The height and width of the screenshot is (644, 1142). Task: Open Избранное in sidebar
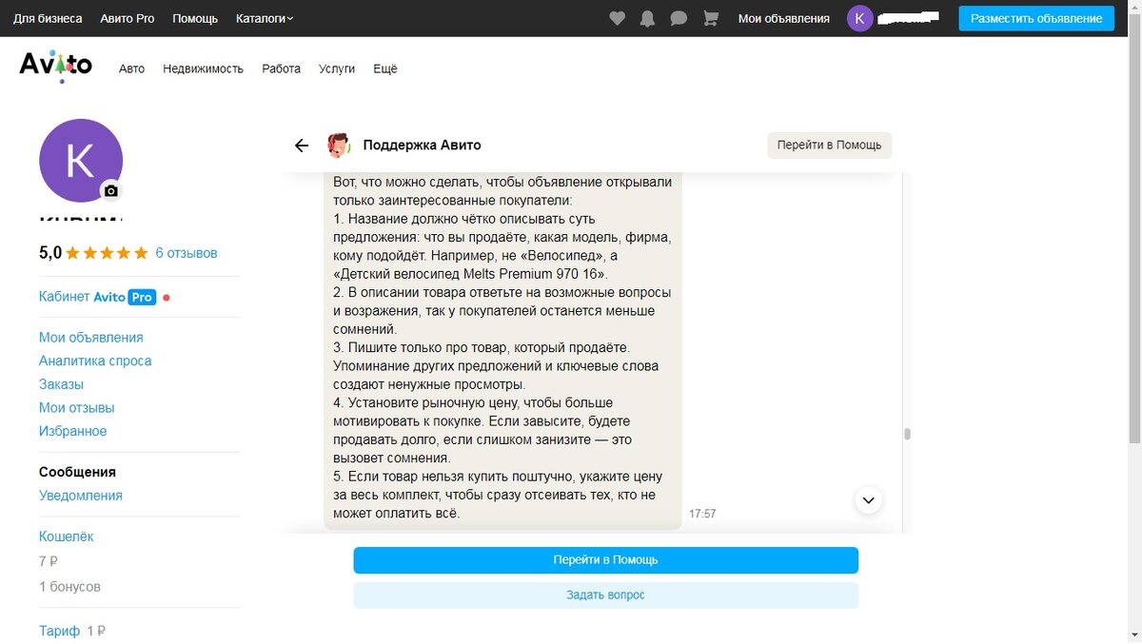click(x=72, y=431)
